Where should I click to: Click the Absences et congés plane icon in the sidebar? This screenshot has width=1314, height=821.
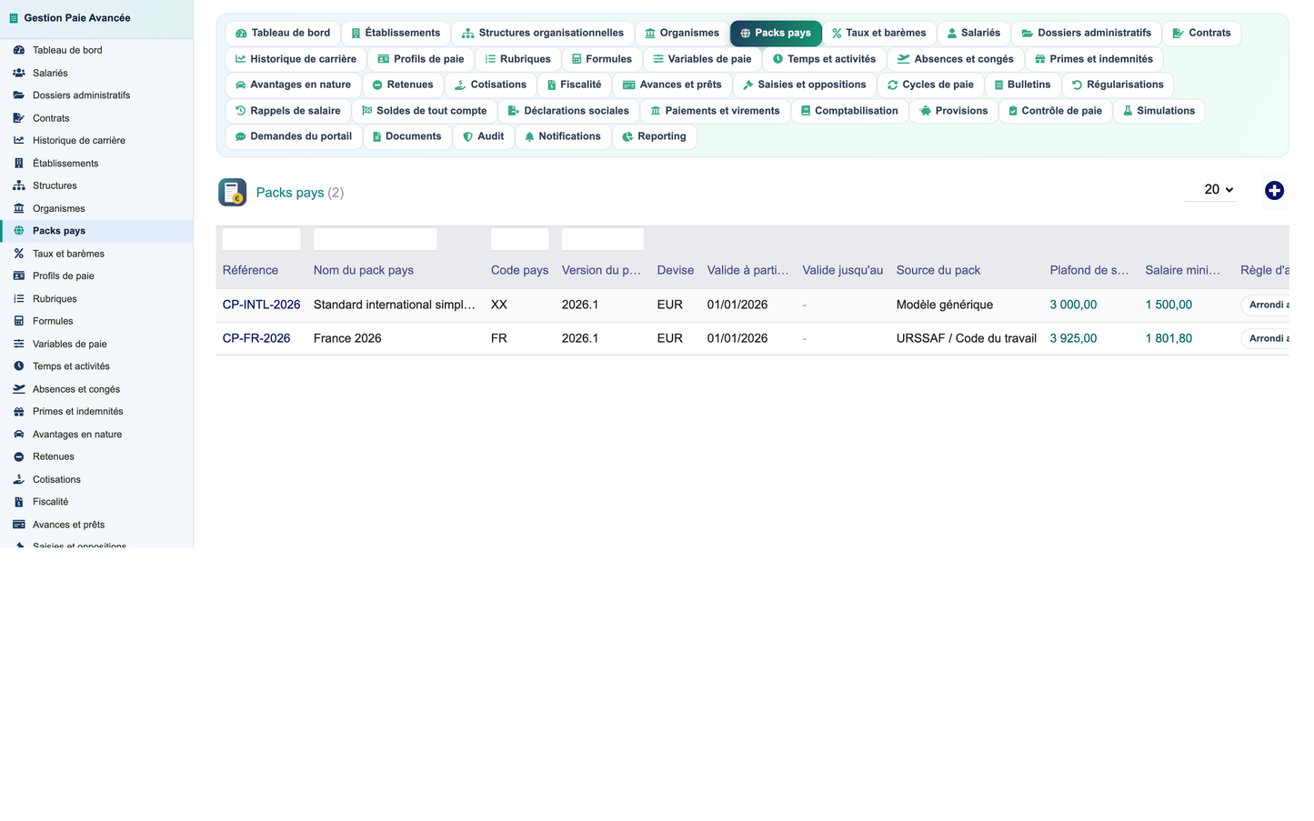pyautogui.click(x=18, y=389)
